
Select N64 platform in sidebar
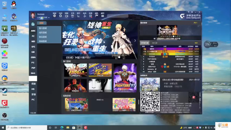point(33,73)
